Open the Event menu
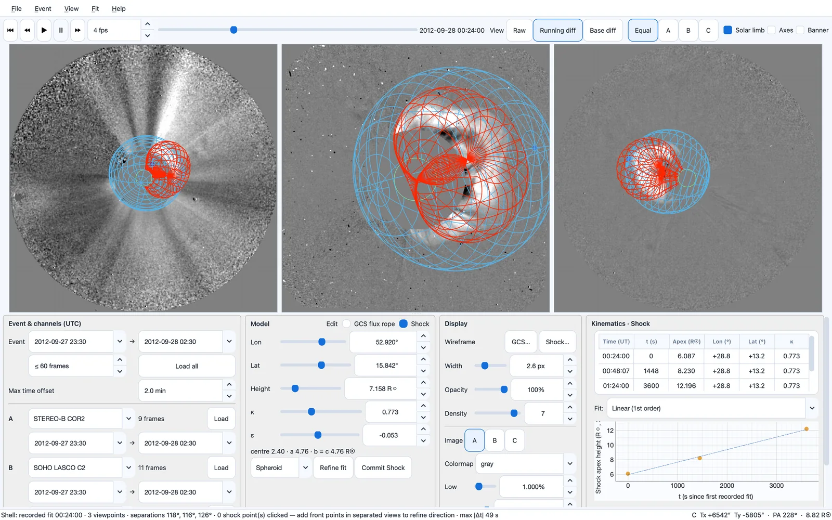This screenshot has height=520, width=832. 43,8
